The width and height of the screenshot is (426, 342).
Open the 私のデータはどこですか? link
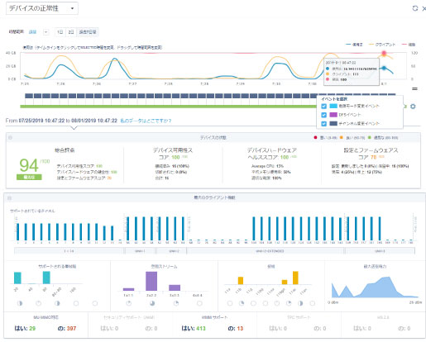(146, 121)
